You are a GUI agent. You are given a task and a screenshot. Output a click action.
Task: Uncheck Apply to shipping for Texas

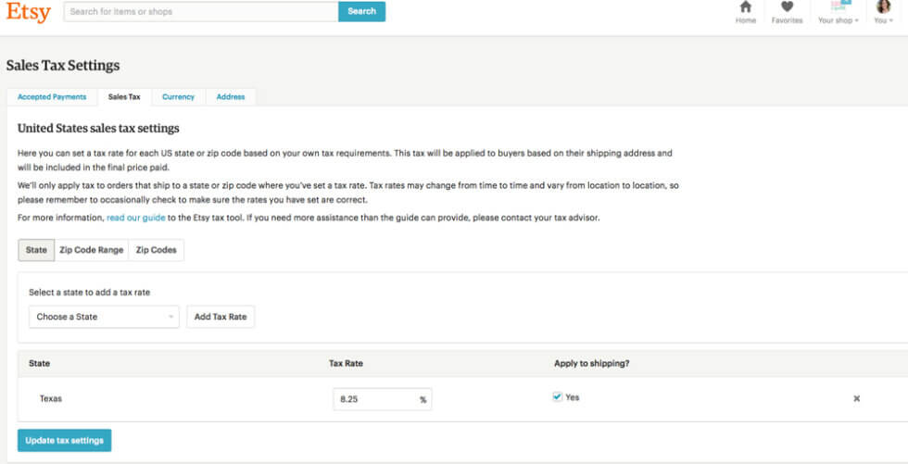click(x=557, y=397)
